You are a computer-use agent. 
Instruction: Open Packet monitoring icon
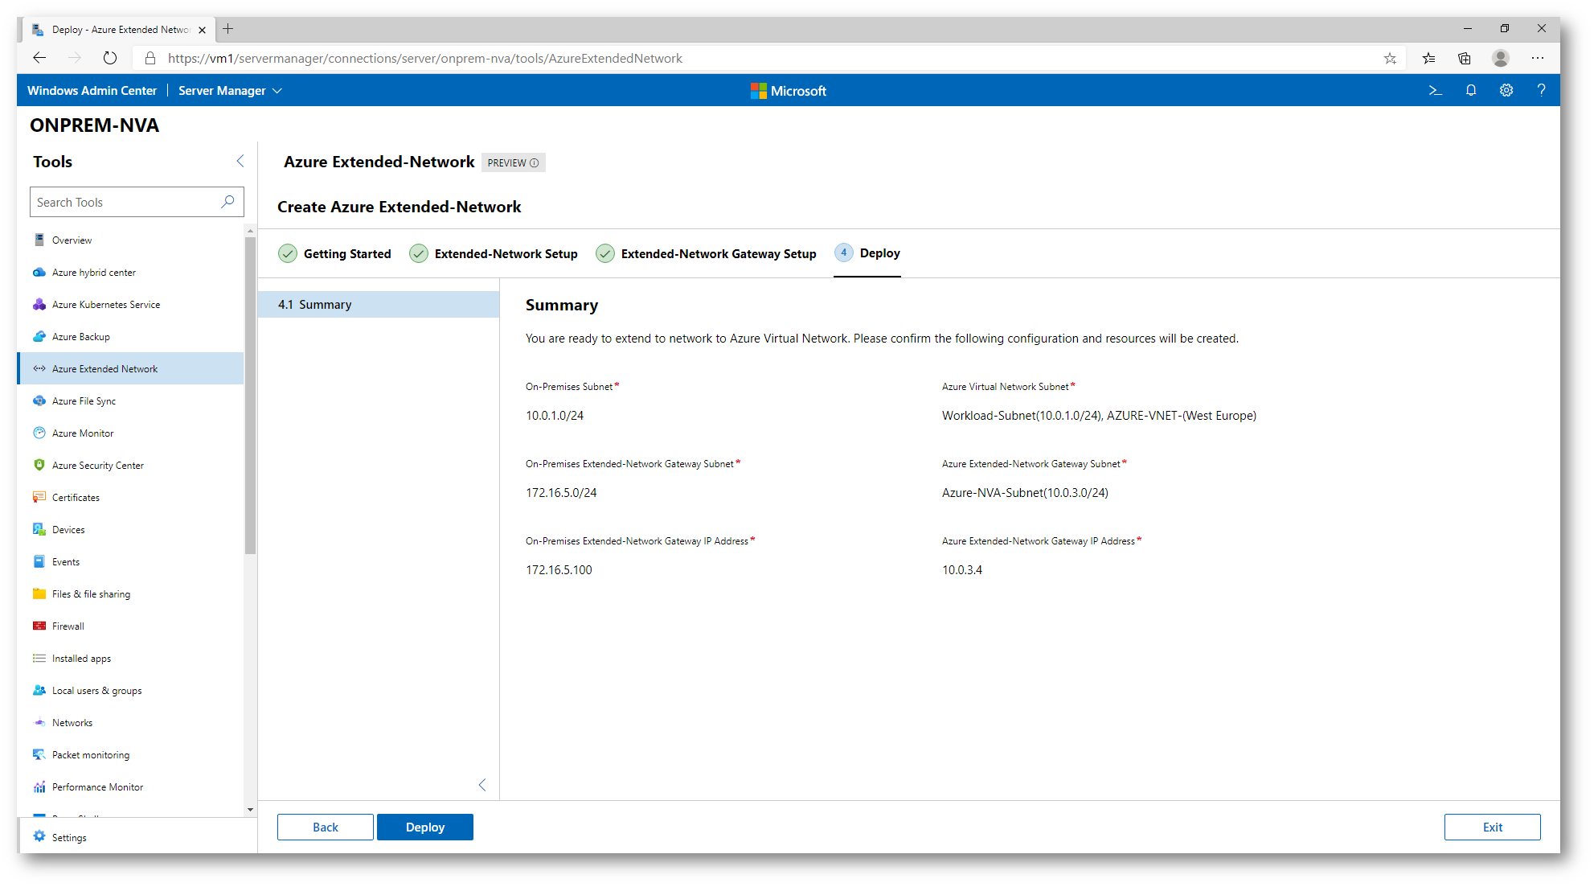(x=39, y=754)
